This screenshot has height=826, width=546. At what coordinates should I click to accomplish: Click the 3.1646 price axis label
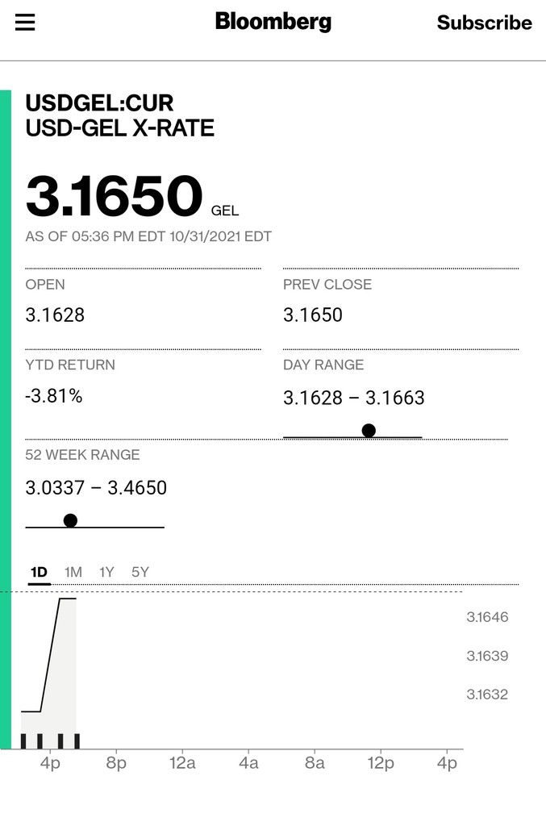click(x=487, y=618)
